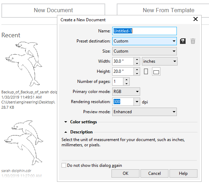Delete preset using trash can icon
209x186 pixels.
point(193,41)
